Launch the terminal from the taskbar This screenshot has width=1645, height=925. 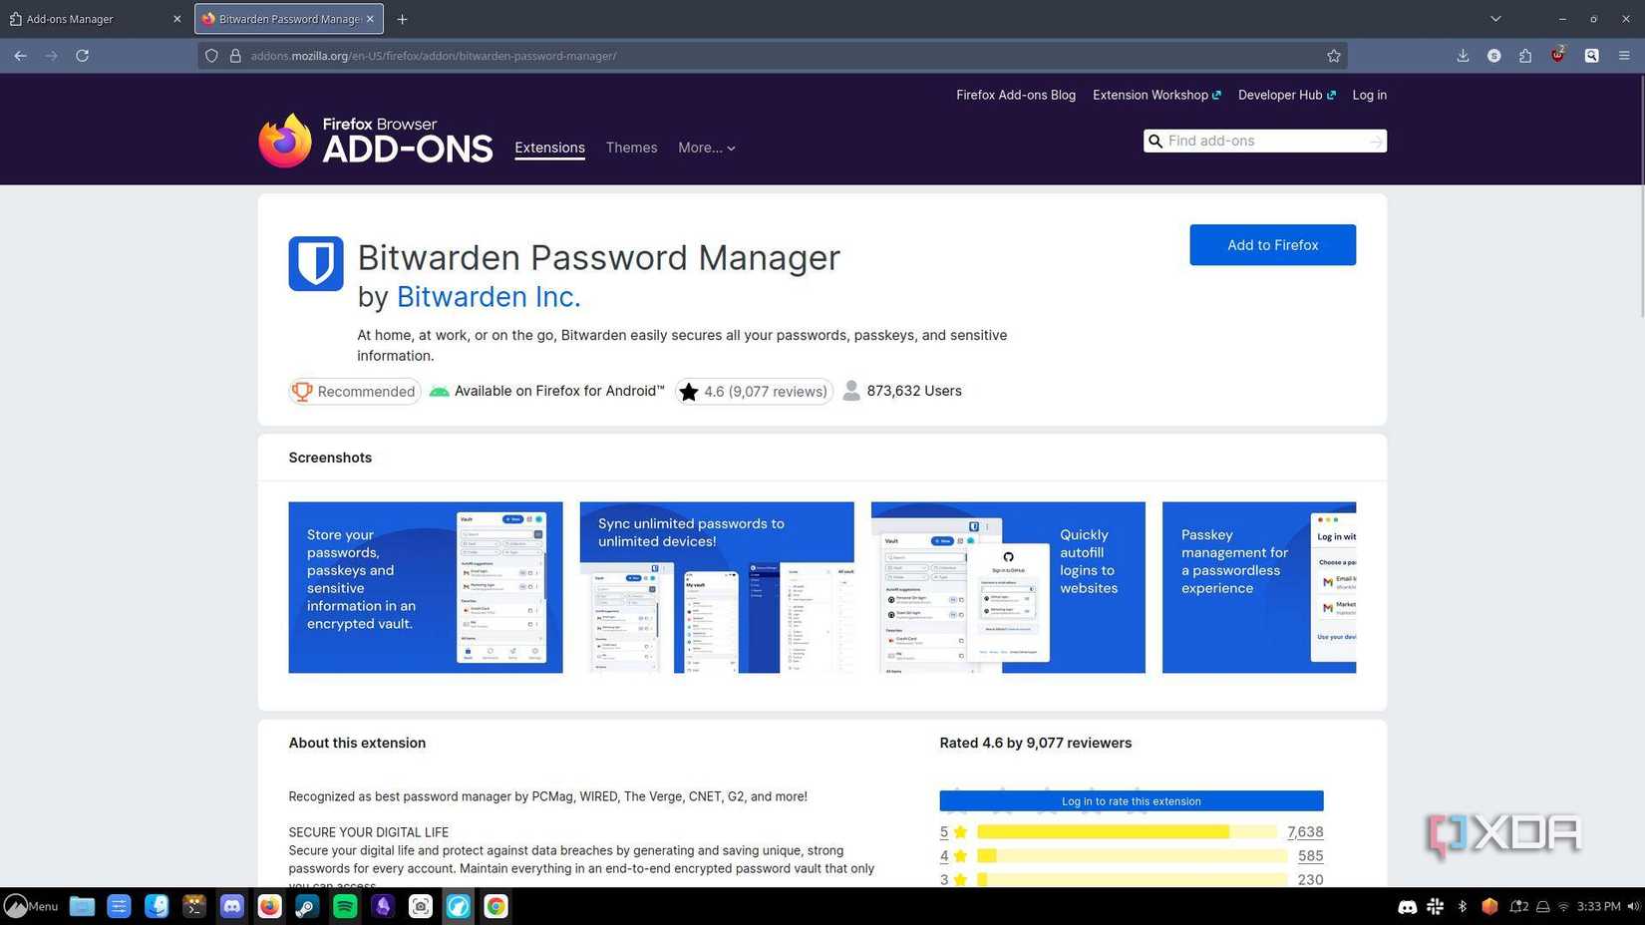coord(194,906)
